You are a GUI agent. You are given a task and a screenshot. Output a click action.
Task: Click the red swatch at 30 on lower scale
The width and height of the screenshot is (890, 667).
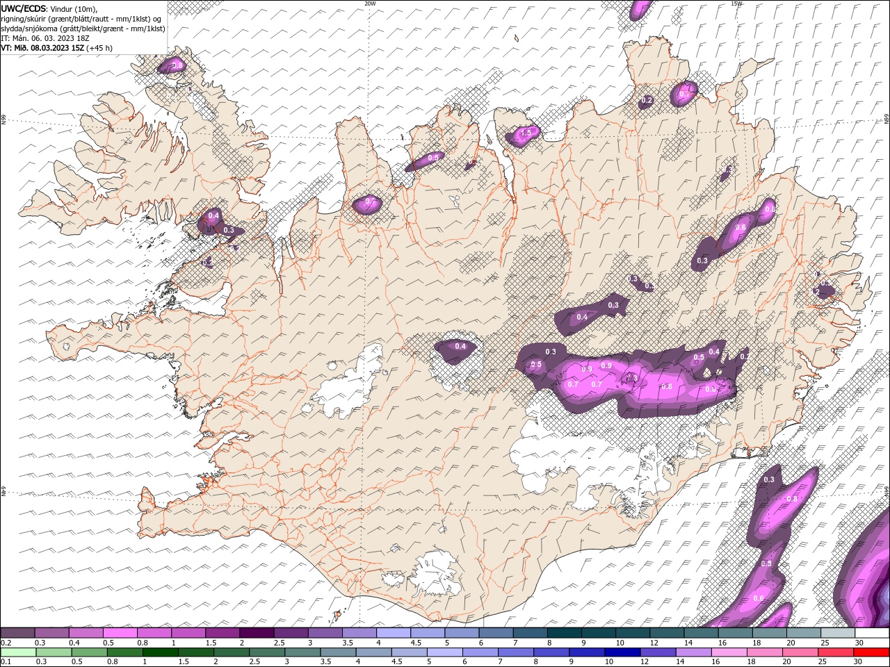[871, 652]
